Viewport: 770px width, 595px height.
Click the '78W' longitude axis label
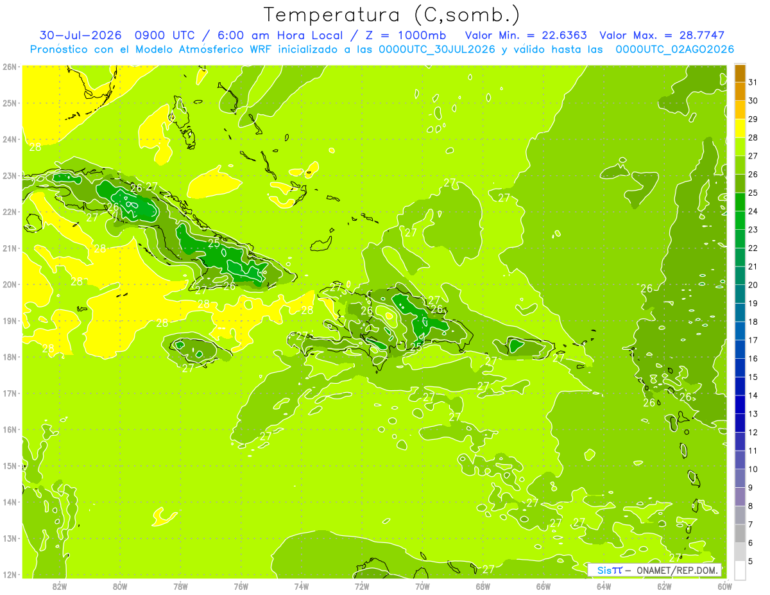tap(180, 586)
